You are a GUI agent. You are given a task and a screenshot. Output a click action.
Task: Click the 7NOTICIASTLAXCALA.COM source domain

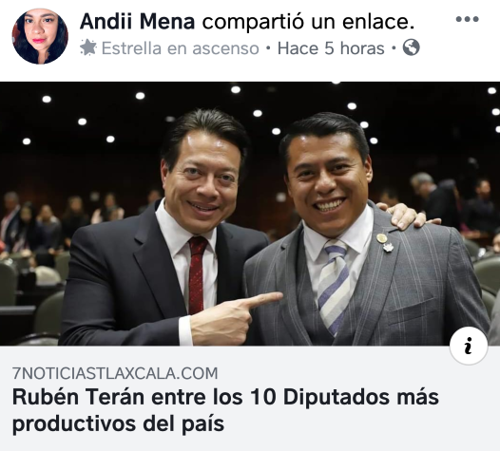click(115, 373)
